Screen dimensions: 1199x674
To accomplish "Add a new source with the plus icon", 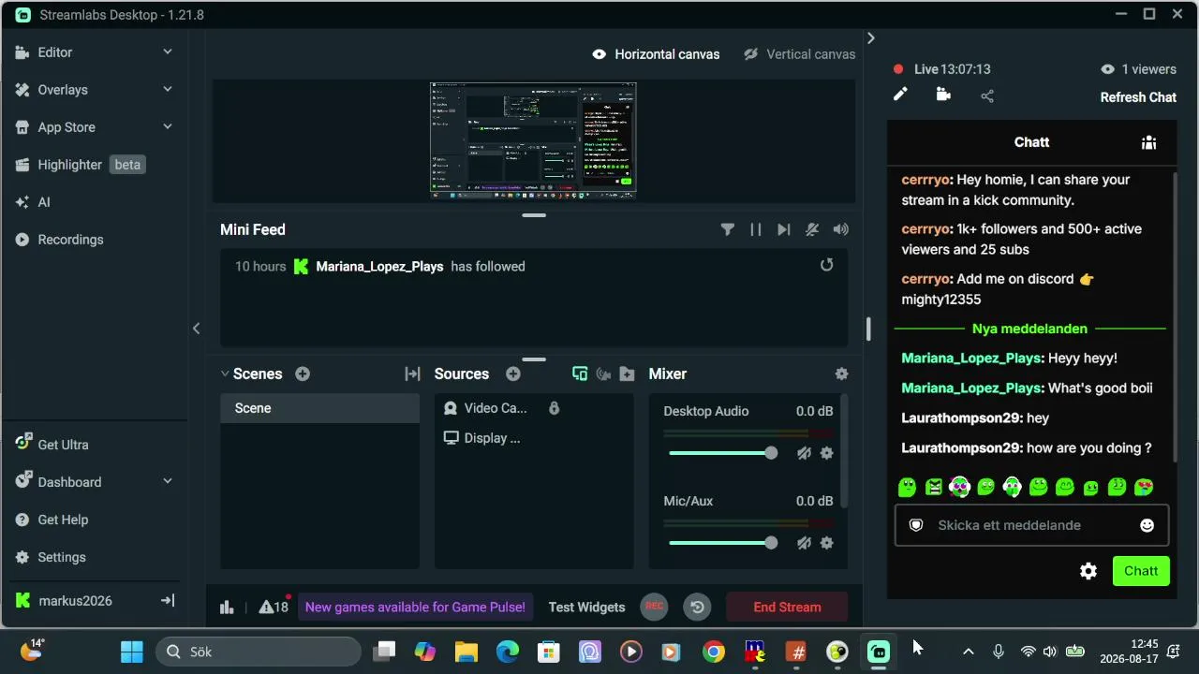I will pos(513,374).
